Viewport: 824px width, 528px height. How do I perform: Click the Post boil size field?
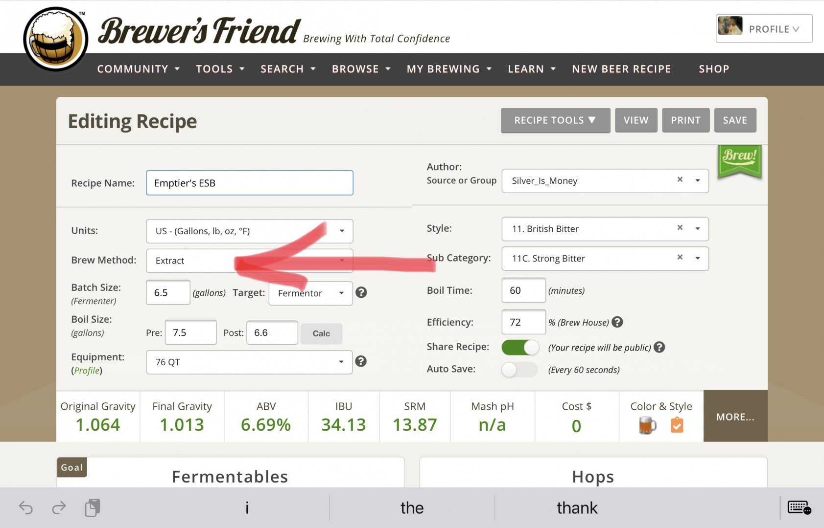pos(272,333)
